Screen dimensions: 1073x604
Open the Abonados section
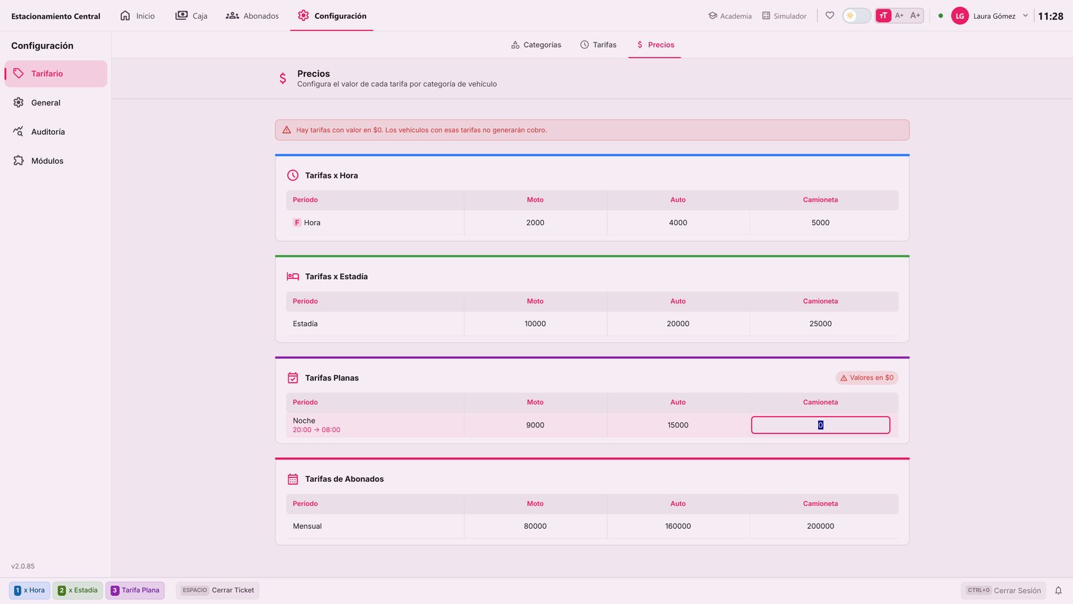252,15
